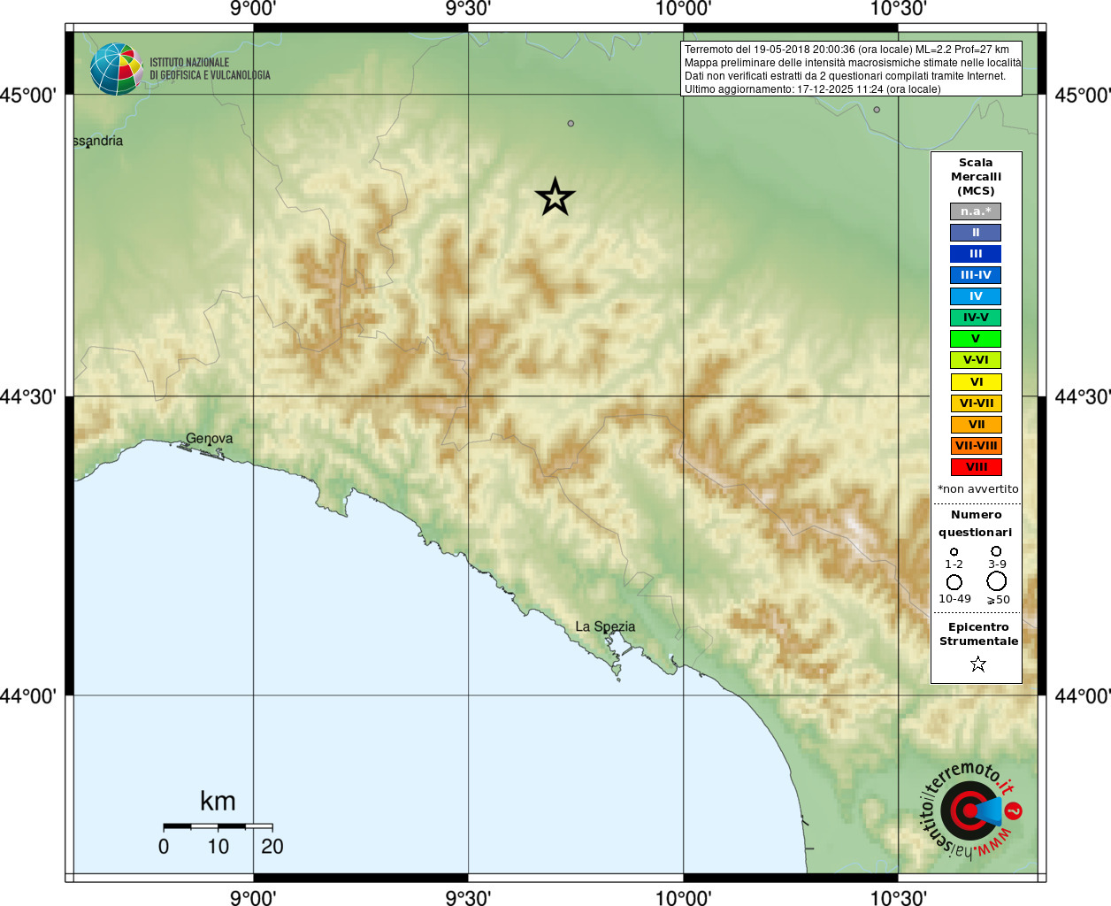Select the green V intensity swatch

click(x=976, y=339)
